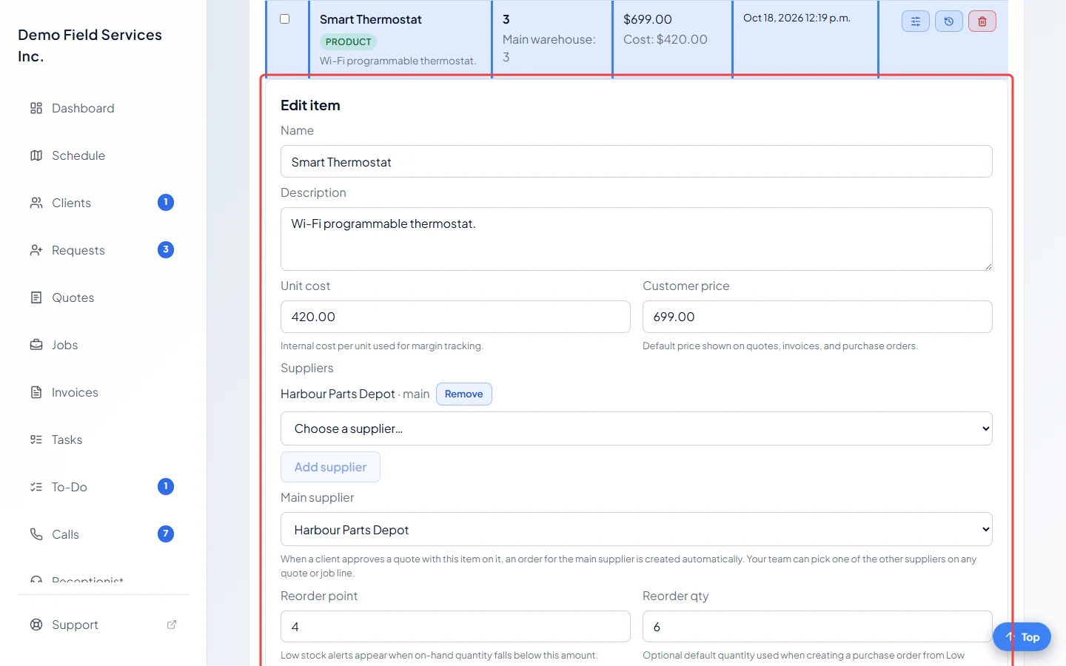Click the Main warehouse: 3 stock text
Screen dimensions: 1066x666
549,48
